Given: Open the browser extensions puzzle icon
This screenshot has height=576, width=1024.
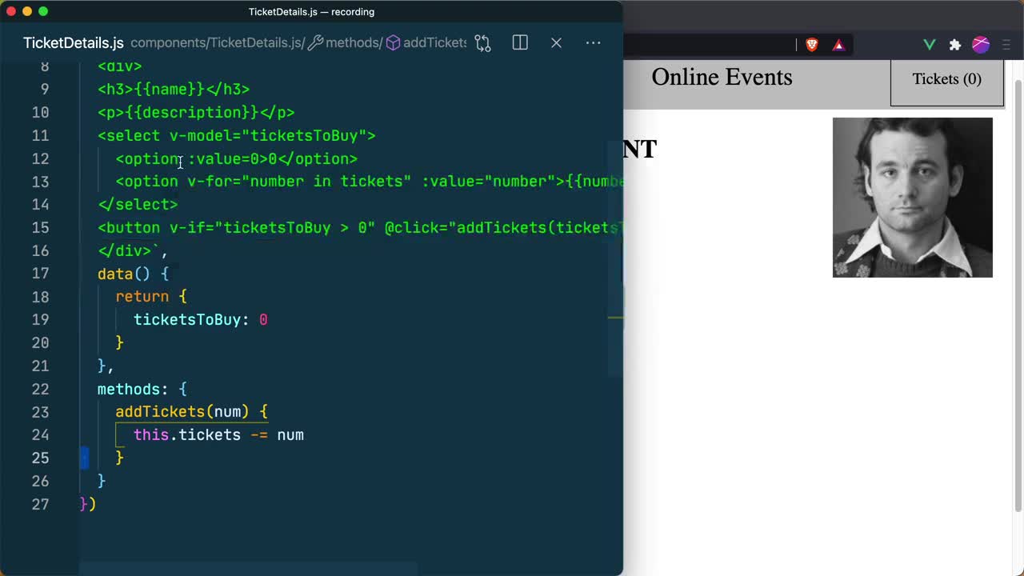Looking at the screenshot, I should click(x=954, y=45).
